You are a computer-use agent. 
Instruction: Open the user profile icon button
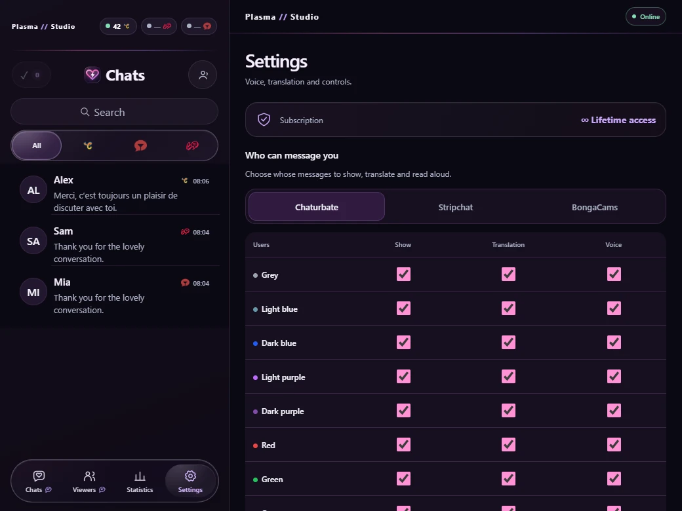click(203, 75)
